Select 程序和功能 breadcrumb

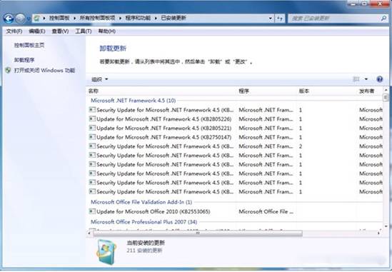point(138,18)
